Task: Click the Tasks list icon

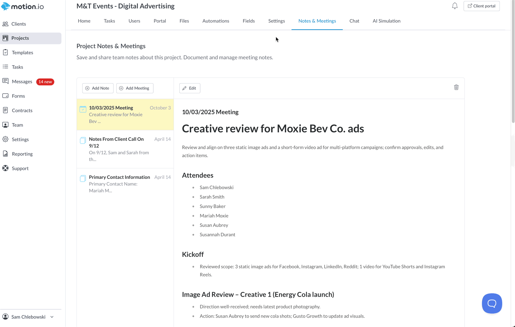Action: click(x=5, y=67)
